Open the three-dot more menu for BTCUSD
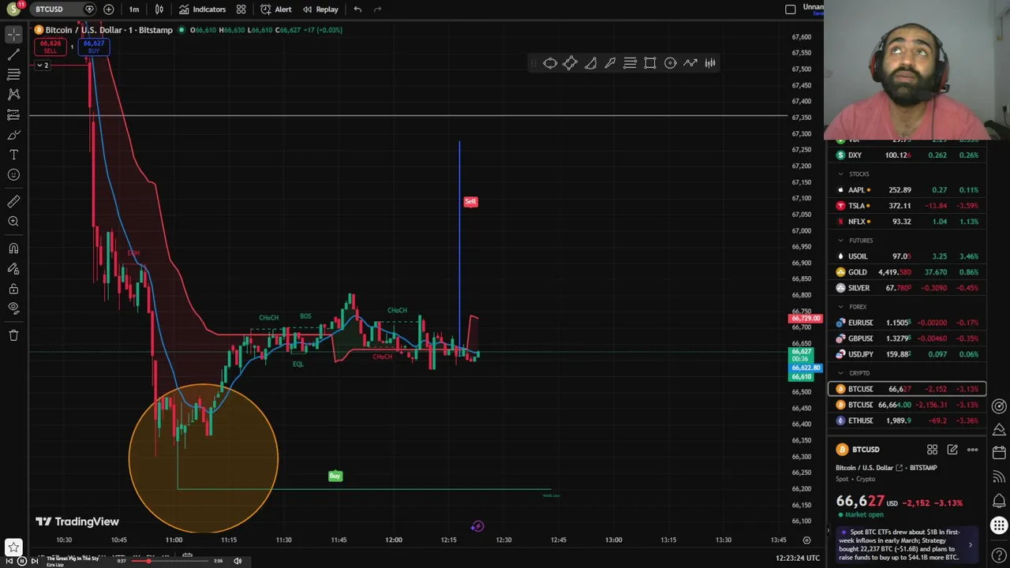The width and height of the screenshot is (1010, 568). 972,450
